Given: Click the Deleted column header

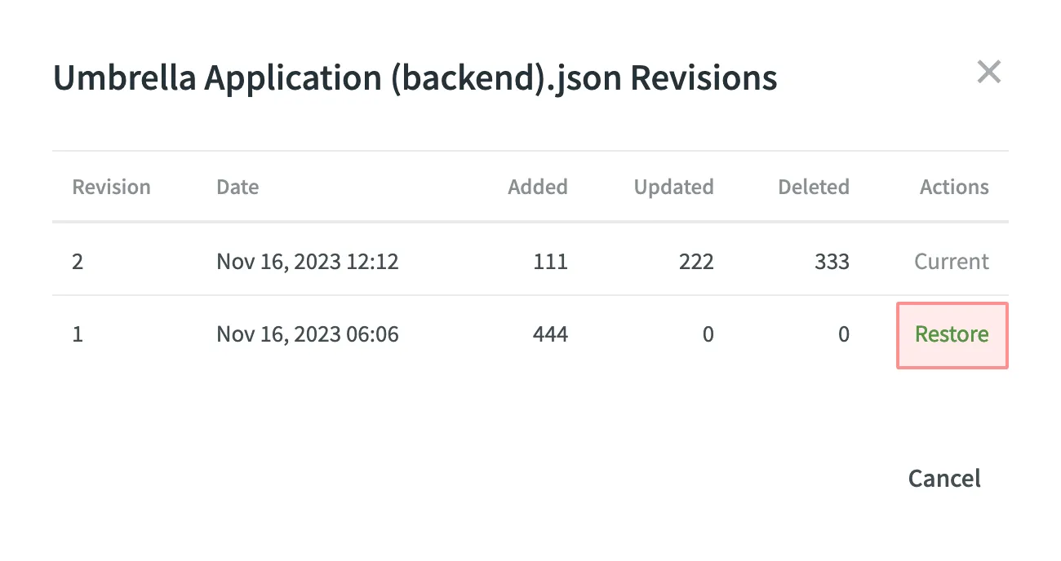Looking at the screenshot, I should pyautogui.click(x=813, y=188).
